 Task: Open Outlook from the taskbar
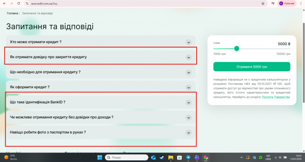point(153,157)
